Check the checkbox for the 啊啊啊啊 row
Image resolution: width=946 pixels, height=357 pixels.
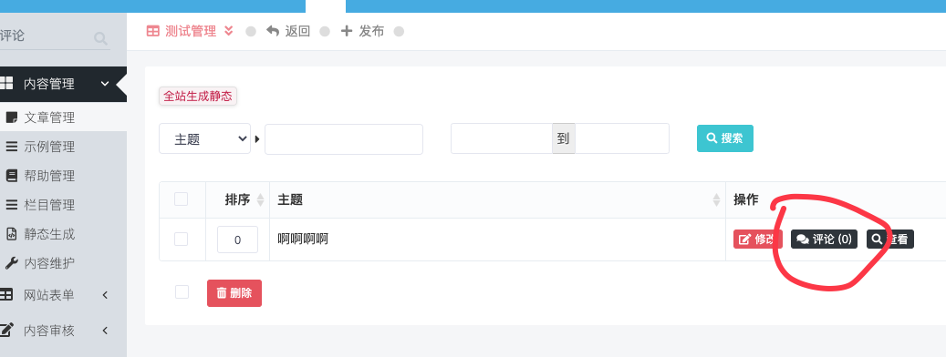pyautogui.click(x=181, y=239)
